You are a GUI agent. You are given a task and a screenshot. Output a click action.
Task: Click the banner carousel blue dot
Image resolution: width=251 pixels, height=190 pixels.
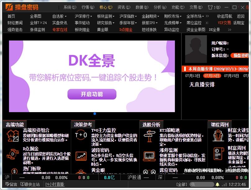(x=95, y=114)
